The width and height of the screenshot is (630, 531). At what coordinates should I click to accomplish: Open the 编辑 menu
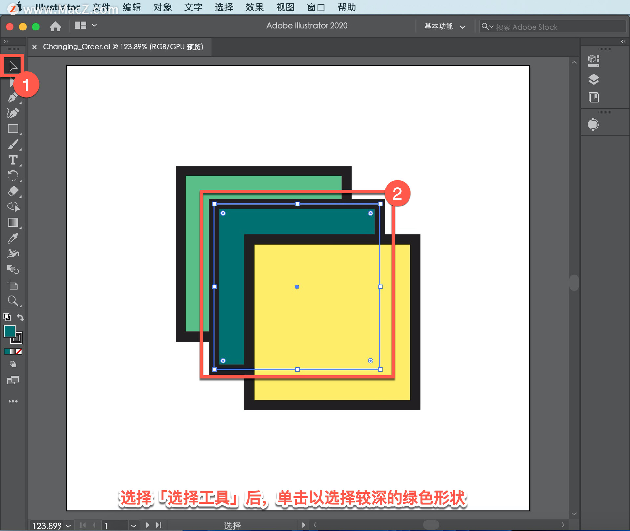[x=132, y=7]
